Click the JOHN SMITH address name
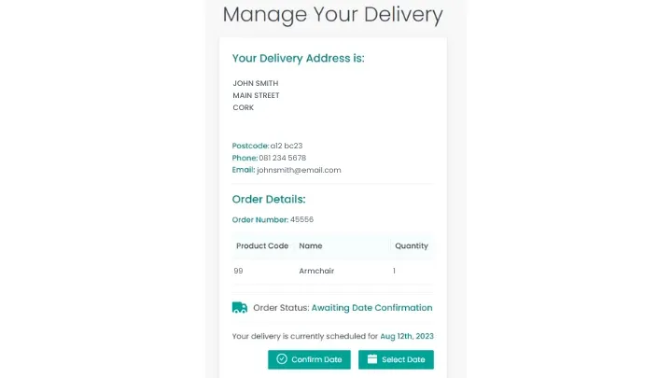The width and height of the screenshot is (672, 378). pos(256,83)
